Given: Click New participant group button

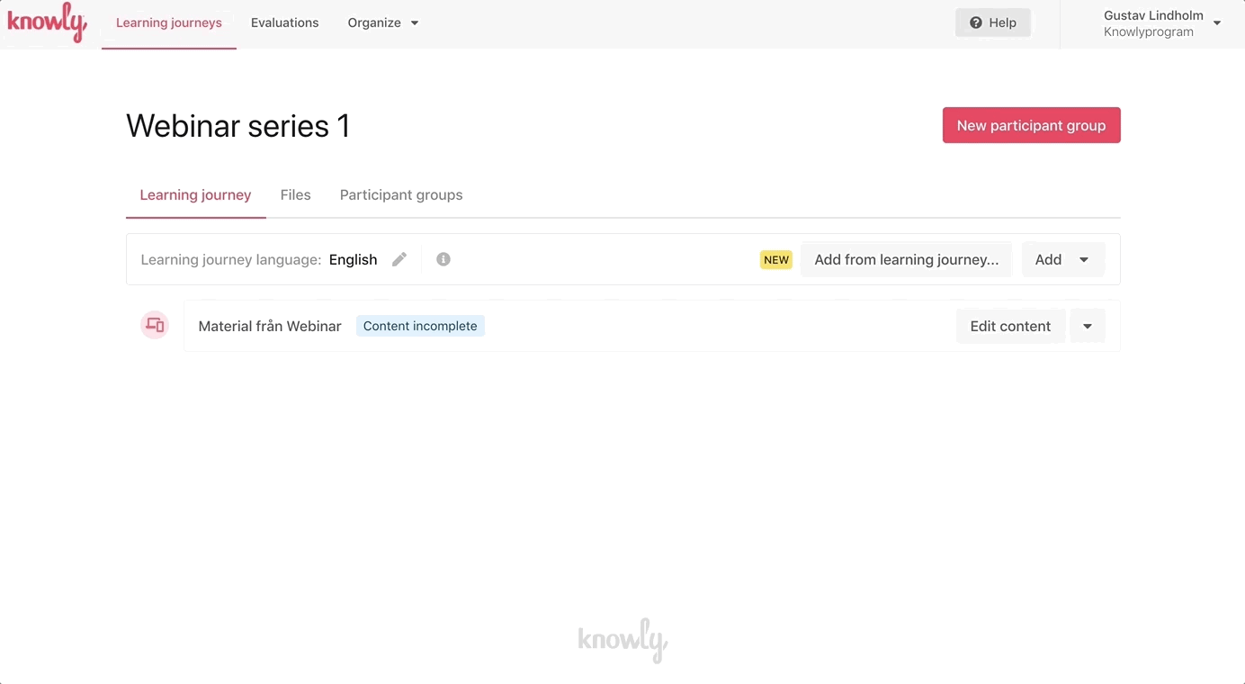Looking at the screenshot, I should pyautogui.click(x=1032, y=125).
